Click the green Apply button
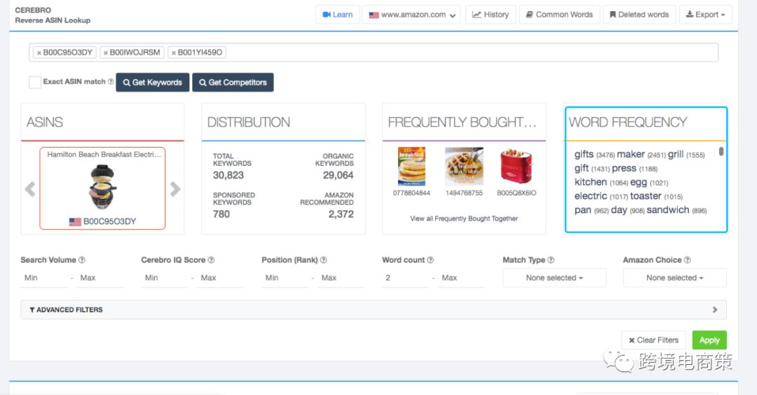The image size is (757, 395). pos(709,340)
